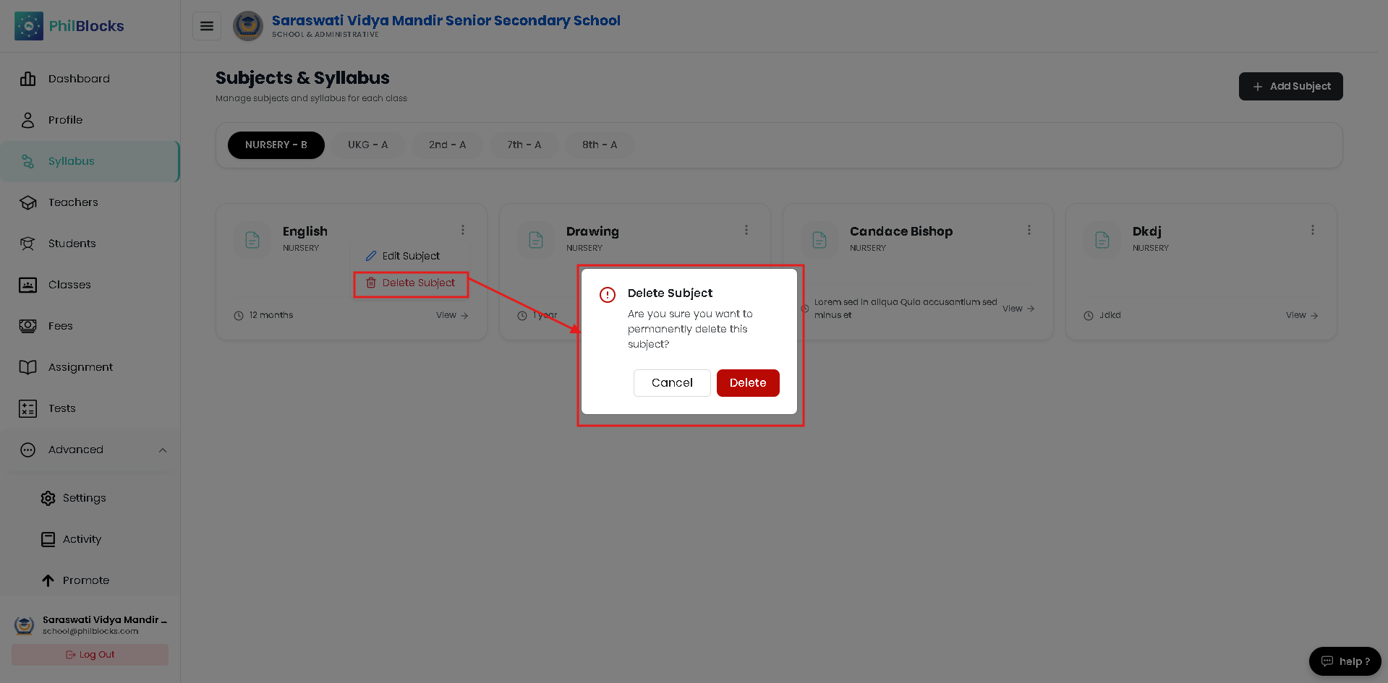The width and height of the screenshot is (1388, 683).
Task: Switch to the 2nd - A tab
Action: coord(448,145)
